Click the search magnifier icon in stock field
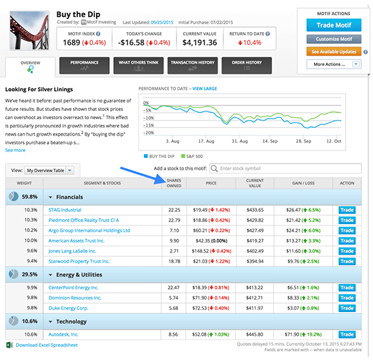 (x=214, y=168)
